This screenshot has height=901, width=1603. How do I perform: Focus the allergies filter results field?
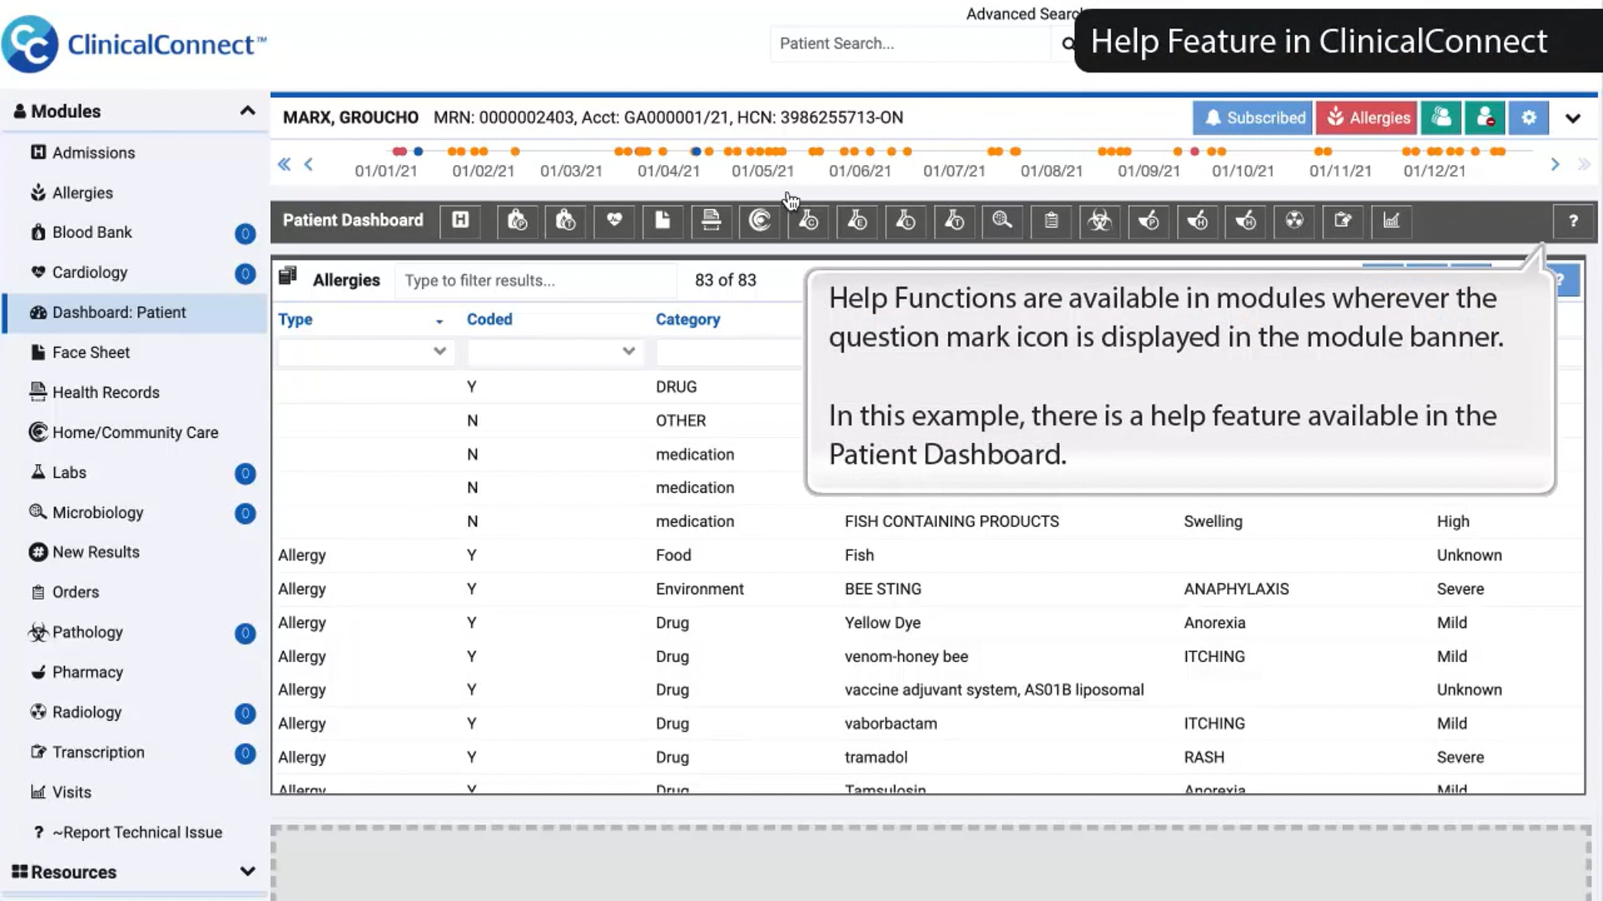536,280
